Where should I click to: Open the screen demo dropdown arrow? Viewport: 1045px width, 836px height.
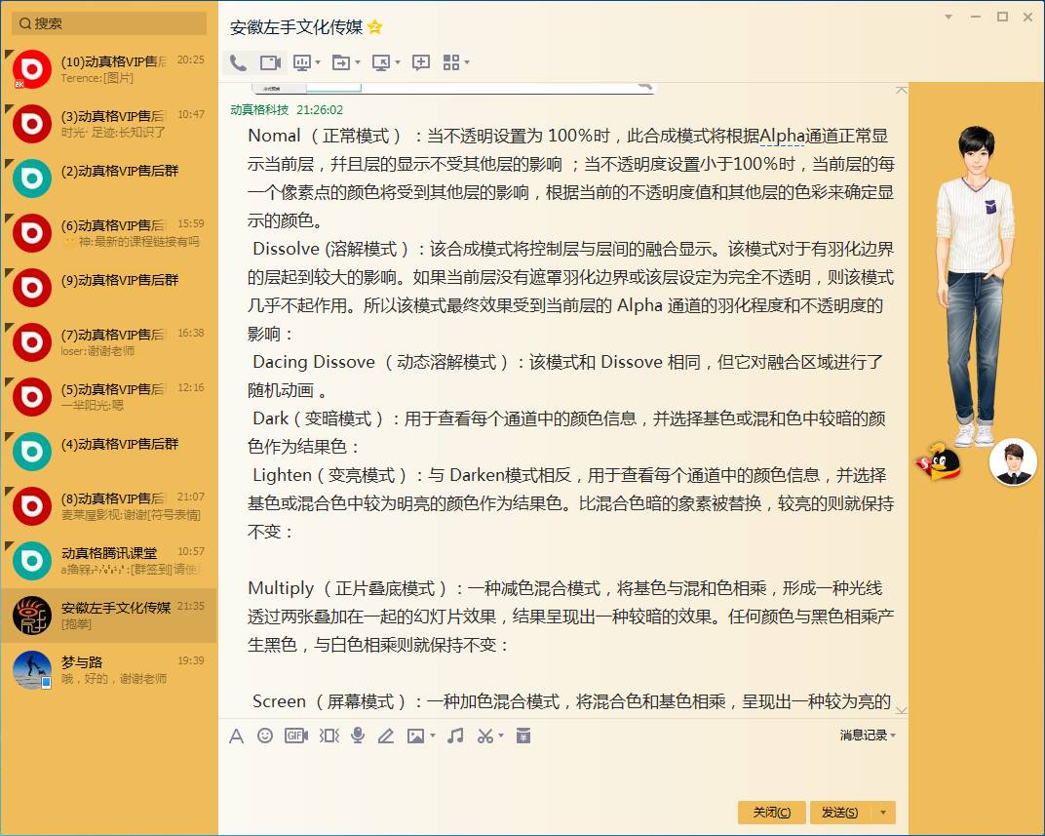pos(318,62)
